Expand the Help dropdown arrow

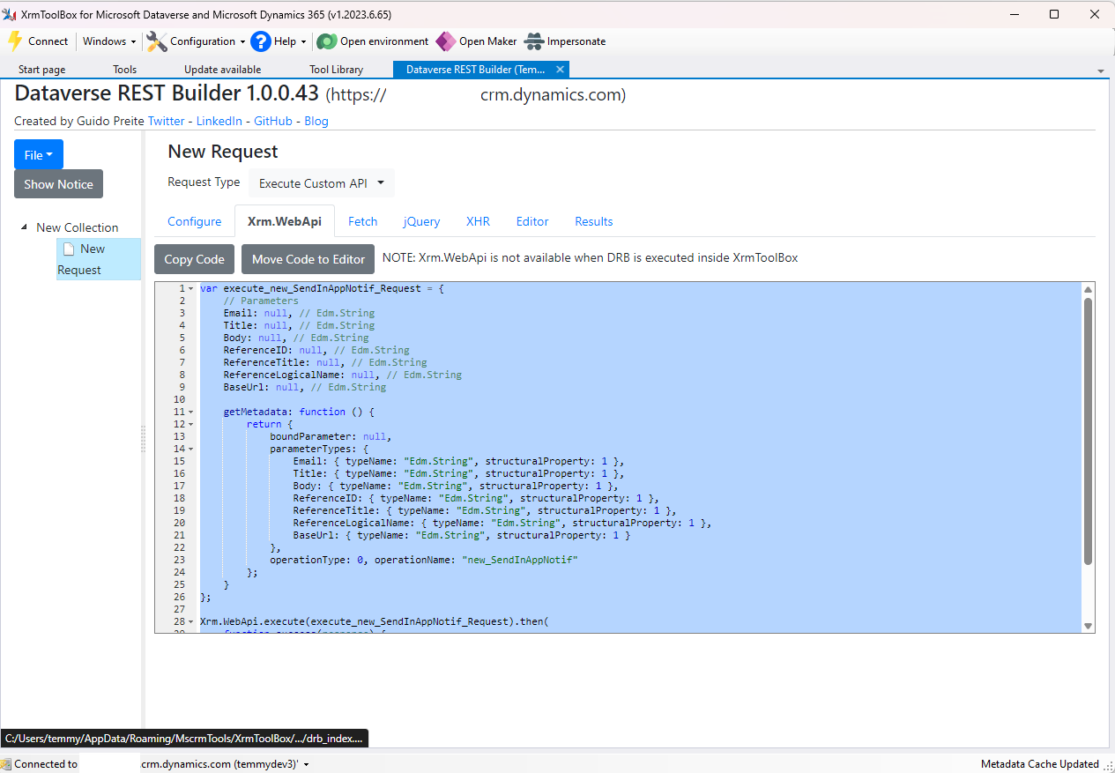303,41
